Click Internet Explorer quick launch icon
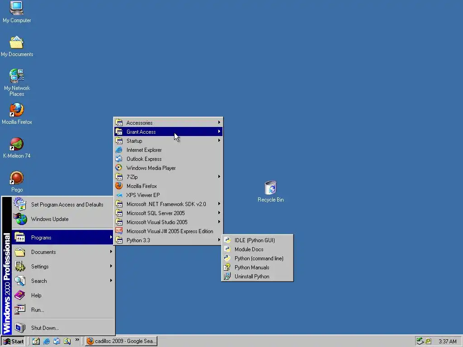Viewport: 463px width, 347px height. [x=47, y=341]
